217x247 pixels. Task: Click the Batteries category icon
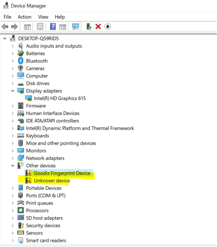tap(21, 53)
